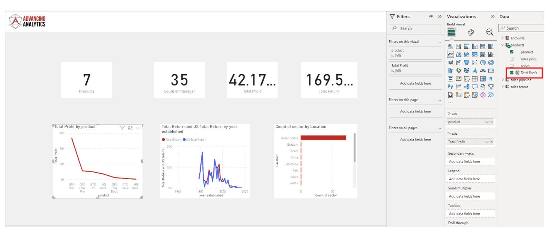Viewport: 557px width, 235px height.
Task: Open the Format visual paintbrush tab
Action: pyautogui.click(x=471, y=32)
